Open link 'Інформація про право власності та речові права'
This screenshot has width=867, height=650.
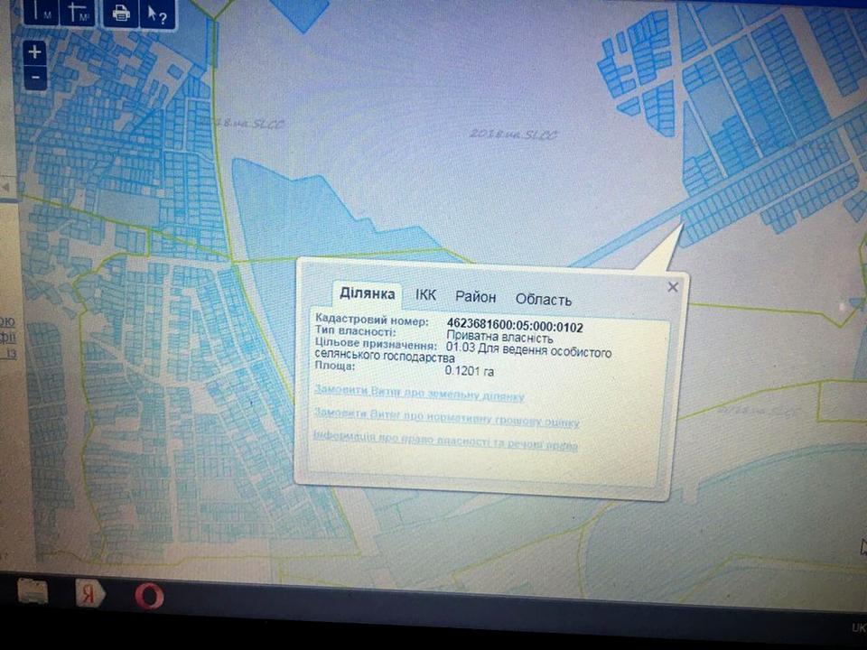[x=445, y=441]
